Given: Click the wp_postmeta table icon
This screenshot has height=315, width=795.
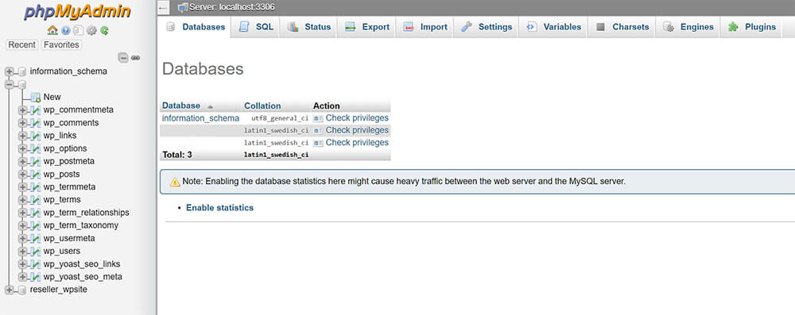Looking at the screenshot, I should pos(35,161).
